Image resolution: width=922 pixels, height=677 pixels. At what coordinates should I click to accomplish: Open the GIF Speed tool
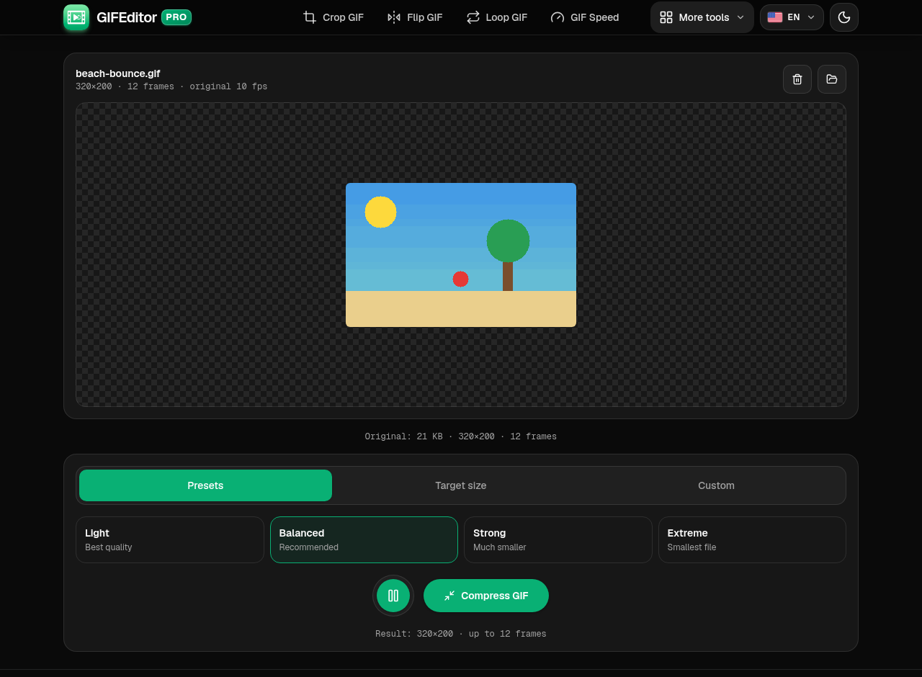585,17
